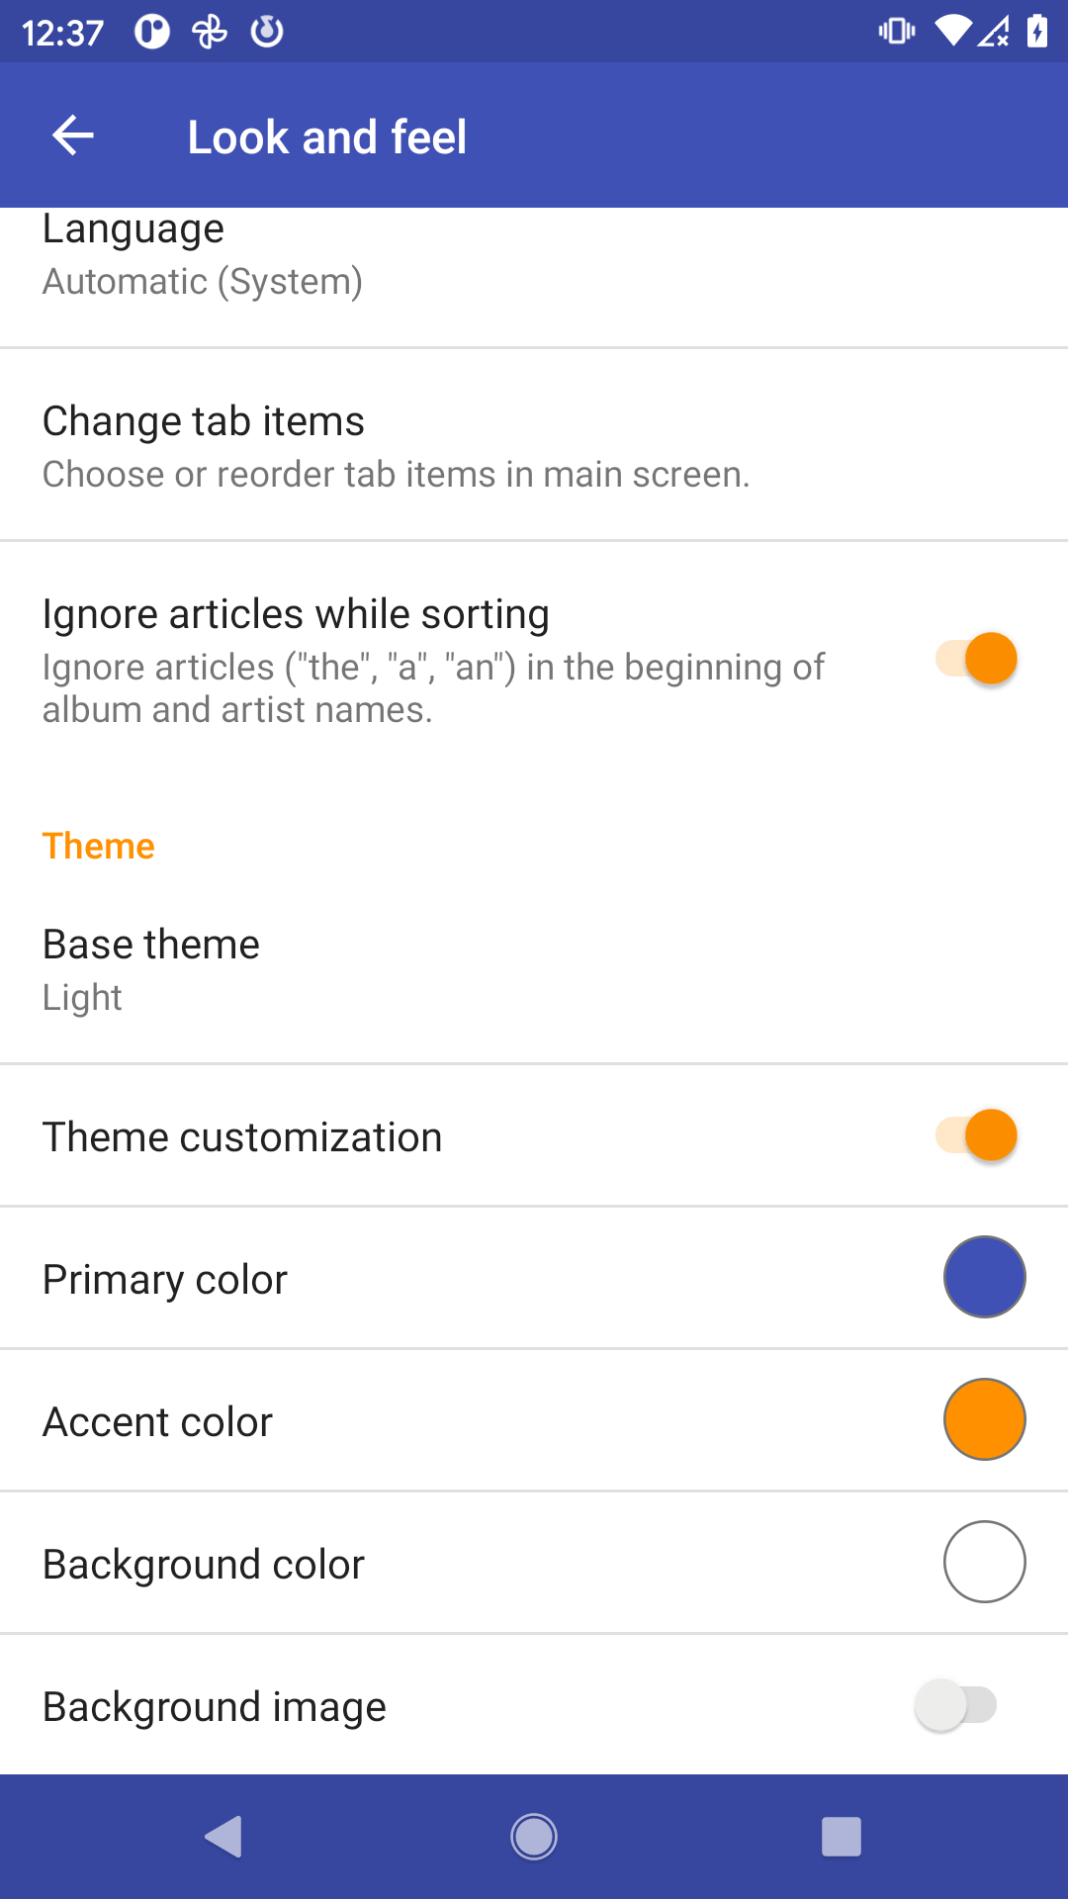Tap the back arrow in header
Image resolution: width=1068 pixels, height=1899 pixels.
(73, 136)
